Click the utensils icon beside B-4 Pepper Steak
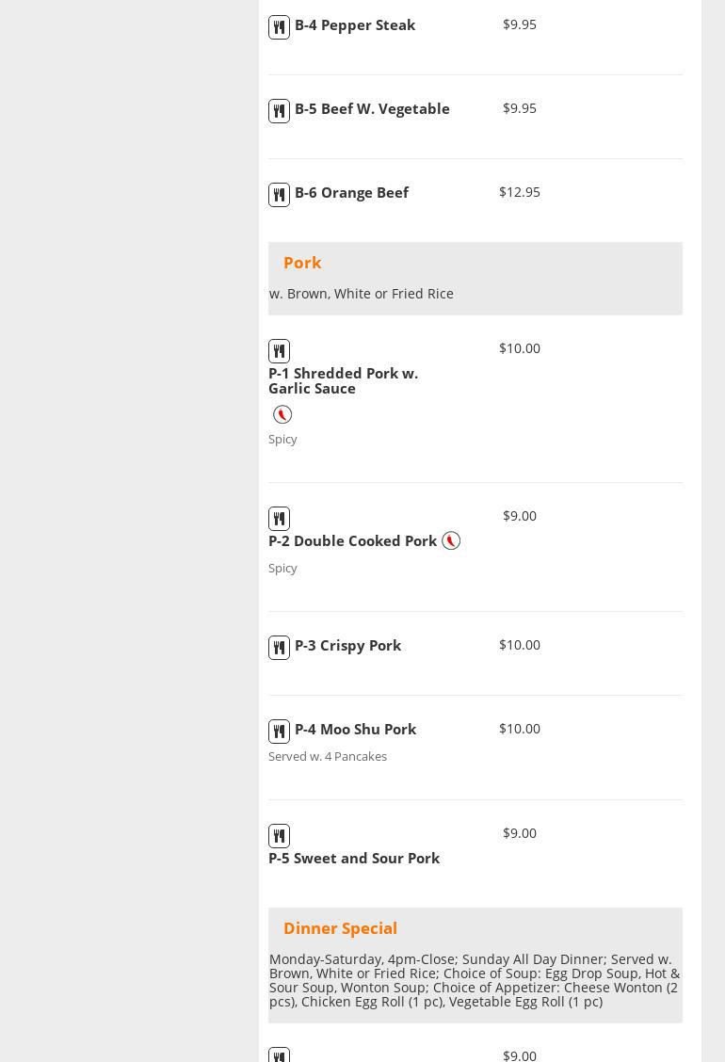Viewport: 725px width, 1062px height. tap(279, 27)
